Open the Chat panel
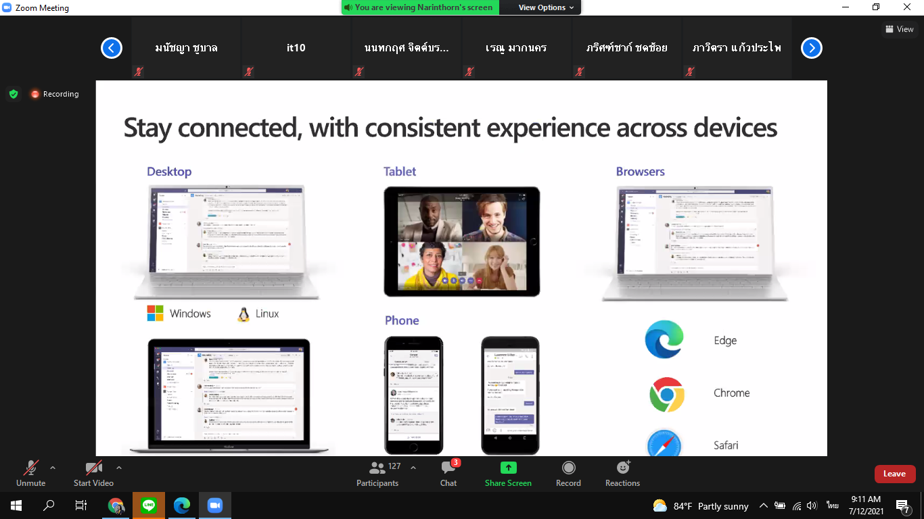Image resolution: width=924 pixels, height=519 pixels. pos(448,473)
